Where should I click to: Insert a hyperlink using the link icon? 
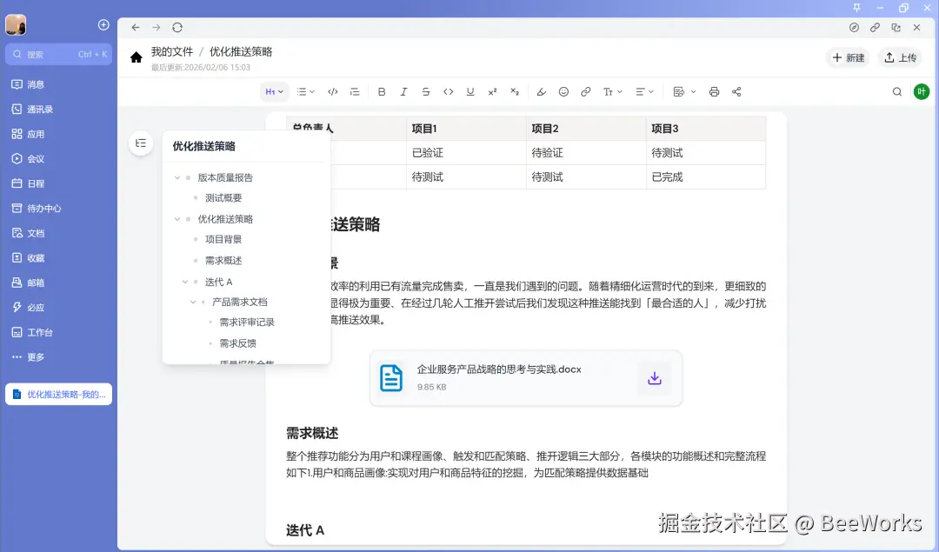584,91
